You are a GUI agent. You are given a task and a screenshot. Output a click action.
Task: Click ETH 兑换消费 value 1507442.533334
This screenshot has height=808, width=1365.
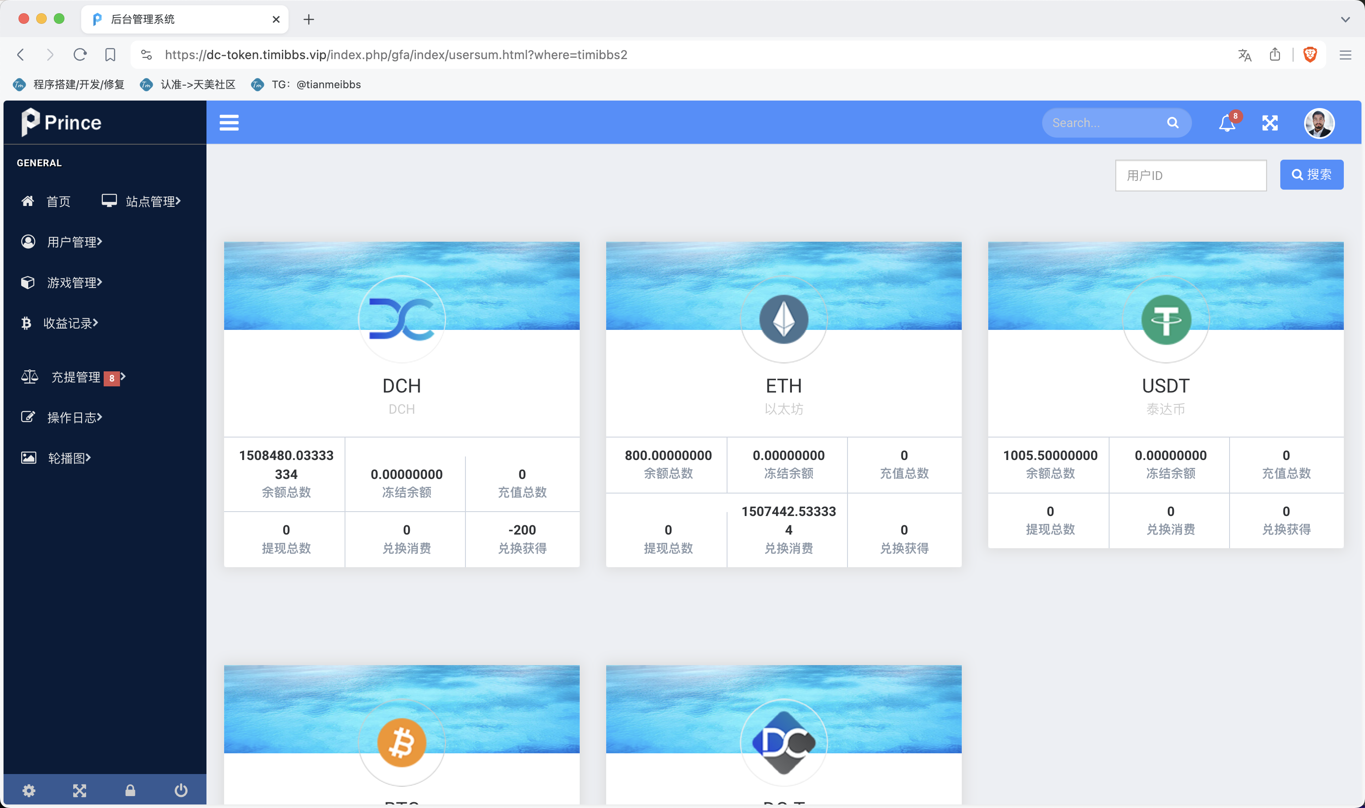(x=788, y=520)
